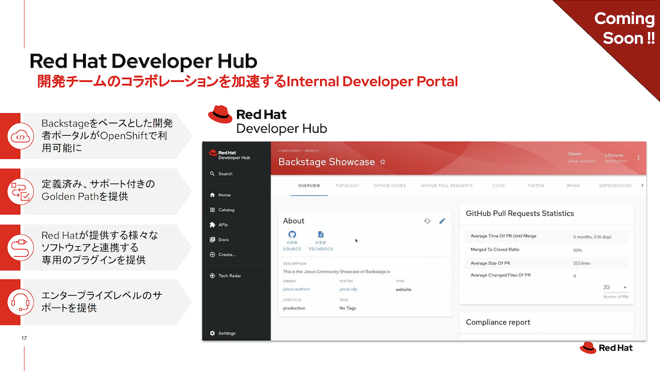Screen dimensions: 660x371
Task: Select the GitHub Pull Requests Statistics heading
Action: coord(520,213)
